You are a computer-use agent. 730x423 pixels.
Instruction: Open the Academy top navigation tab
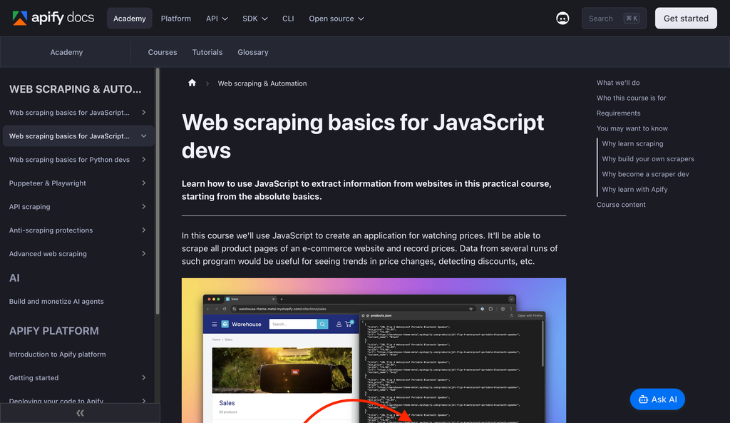click(x=130, y=18)
